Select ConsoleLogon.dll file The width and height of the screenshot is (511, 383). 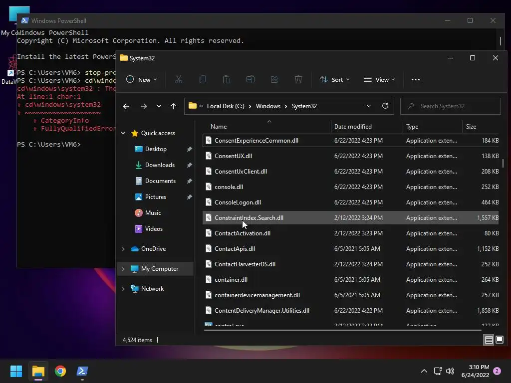coord(350,202)
